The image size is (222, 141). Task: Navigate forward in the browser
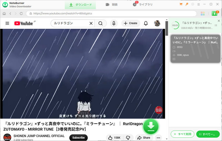tap(16, 14)
